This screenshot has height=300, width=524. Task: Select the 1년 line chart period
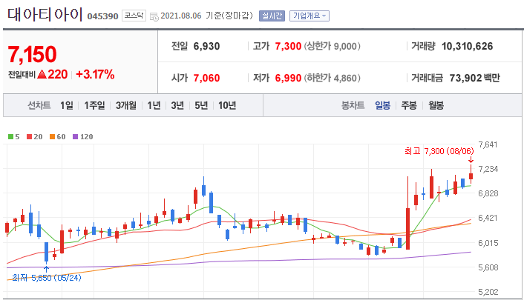(154, 105)
